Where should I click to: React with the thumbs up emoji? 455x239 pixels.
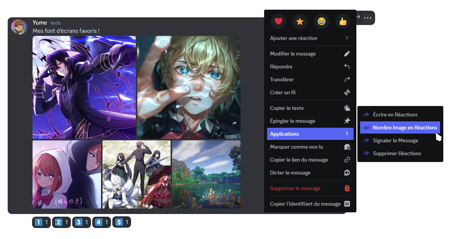click(x=343, y=22)
